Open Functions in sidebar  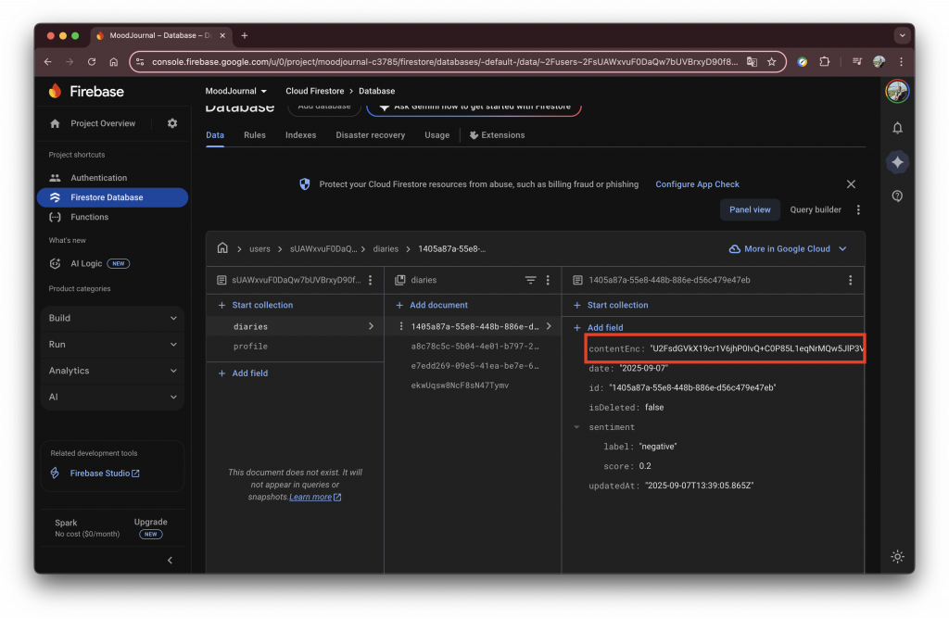[x=112, y=217]
